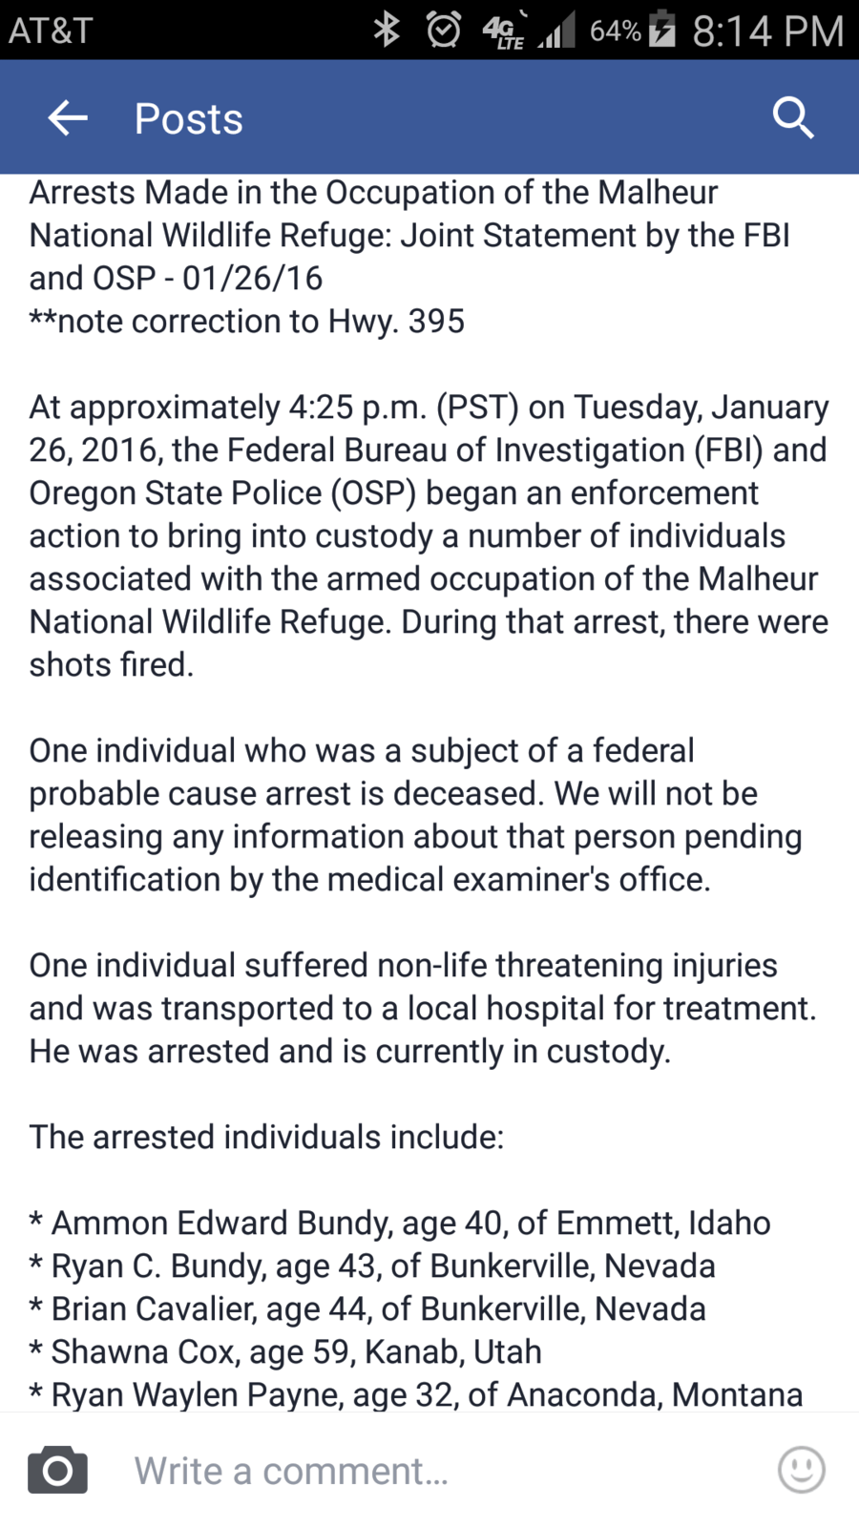Tap the Brian Cavalier list entry
The image size is (859, 1527).
point(368,1308)
